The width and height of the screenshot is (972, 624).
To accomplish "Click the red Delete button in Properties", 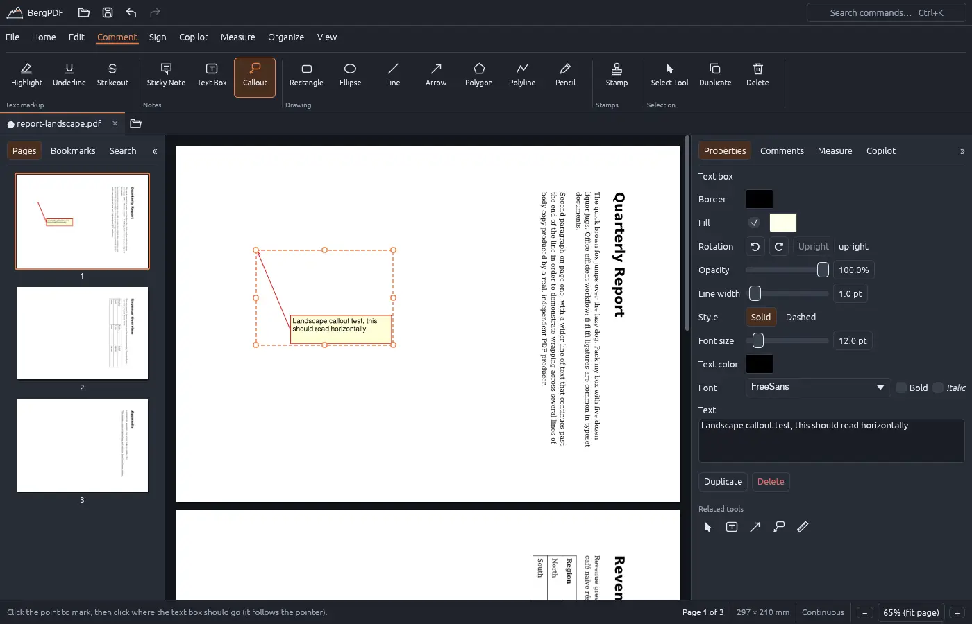I will click(x=771, y=482).
